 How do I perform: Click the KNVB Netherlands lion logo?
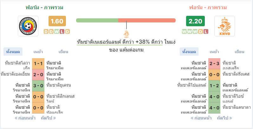(x=224, y=26)
